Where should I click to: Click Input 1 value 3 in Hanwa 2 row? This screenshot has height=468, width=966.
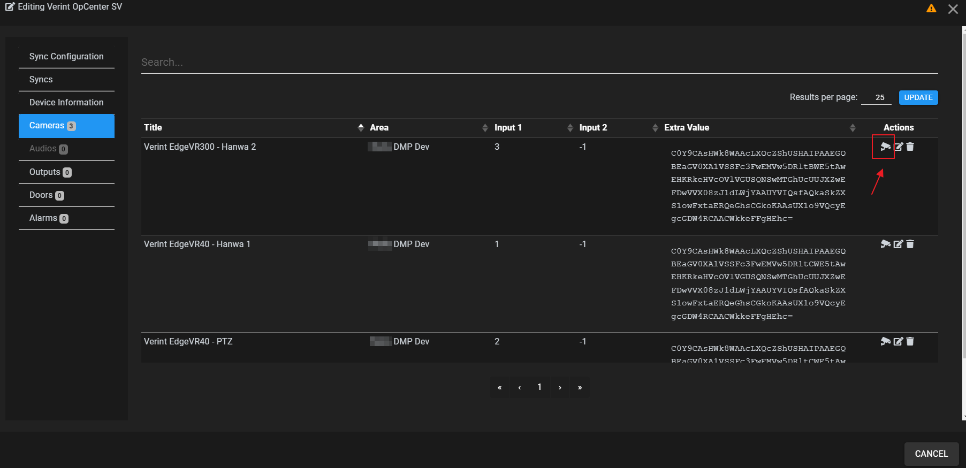click(x=497, y=147)
